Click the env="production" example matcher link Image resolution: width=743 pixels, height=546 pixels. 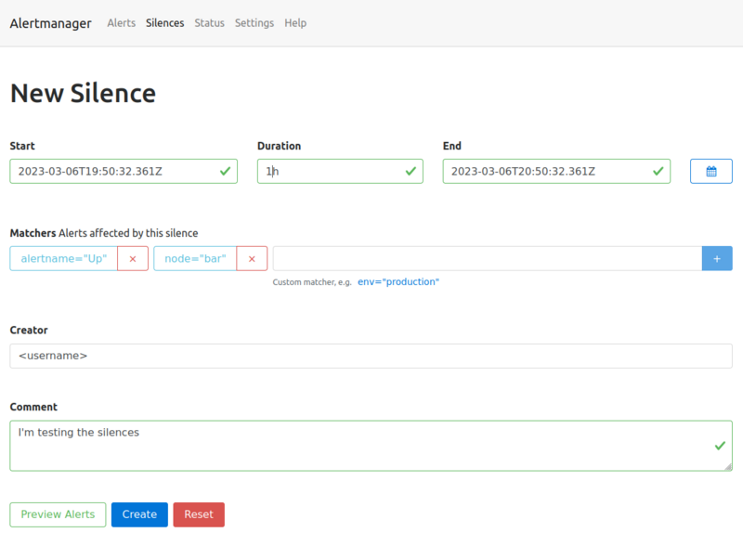(398, 281)
